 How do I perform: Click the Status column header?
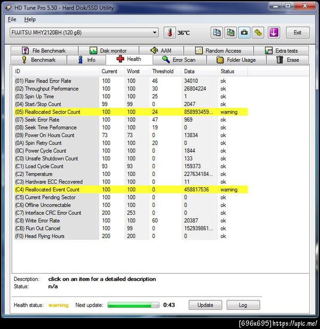point(233,71)
